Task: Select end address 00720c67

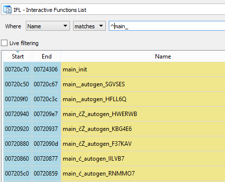Action: point(47,84)
